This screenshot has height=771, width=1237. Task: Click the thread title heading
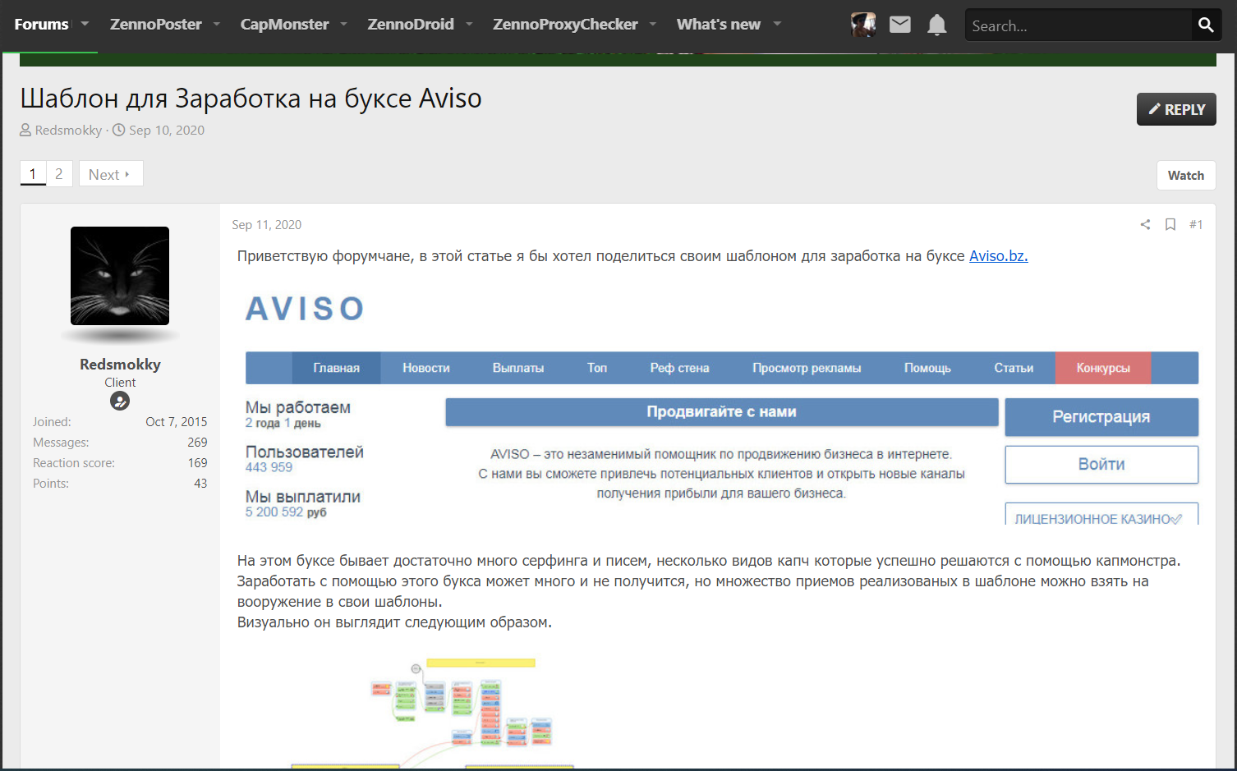tap(251, 98)
